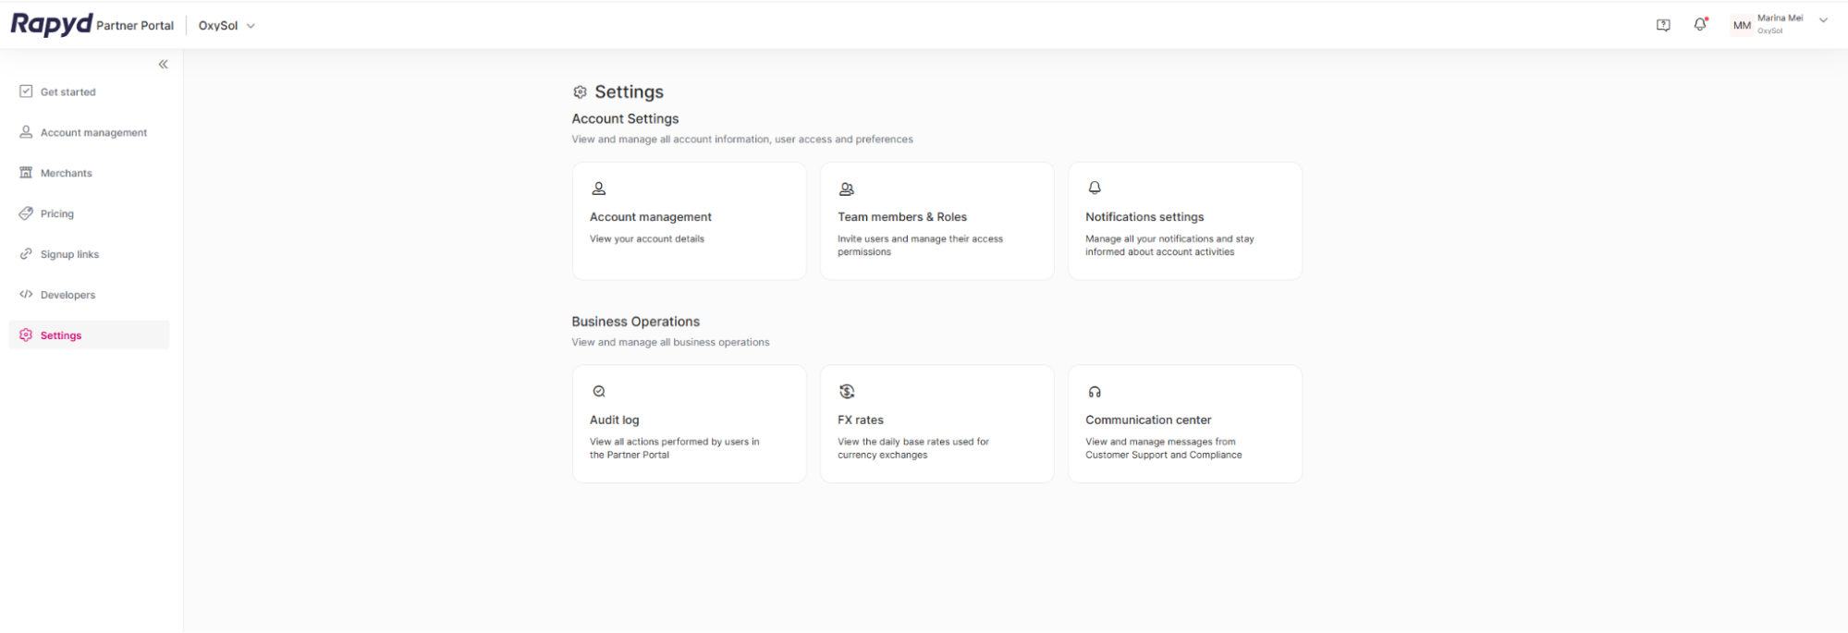Screen dimensions: 1848x633
Task: Open the Marina Mei user menu chevron
Action: pyautogui.click(x=1823, y=20)
